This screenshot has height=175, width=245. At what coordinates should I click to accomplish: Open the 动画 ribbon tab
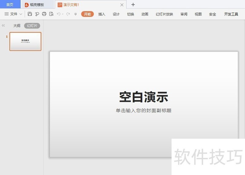(x=145, y=14)
